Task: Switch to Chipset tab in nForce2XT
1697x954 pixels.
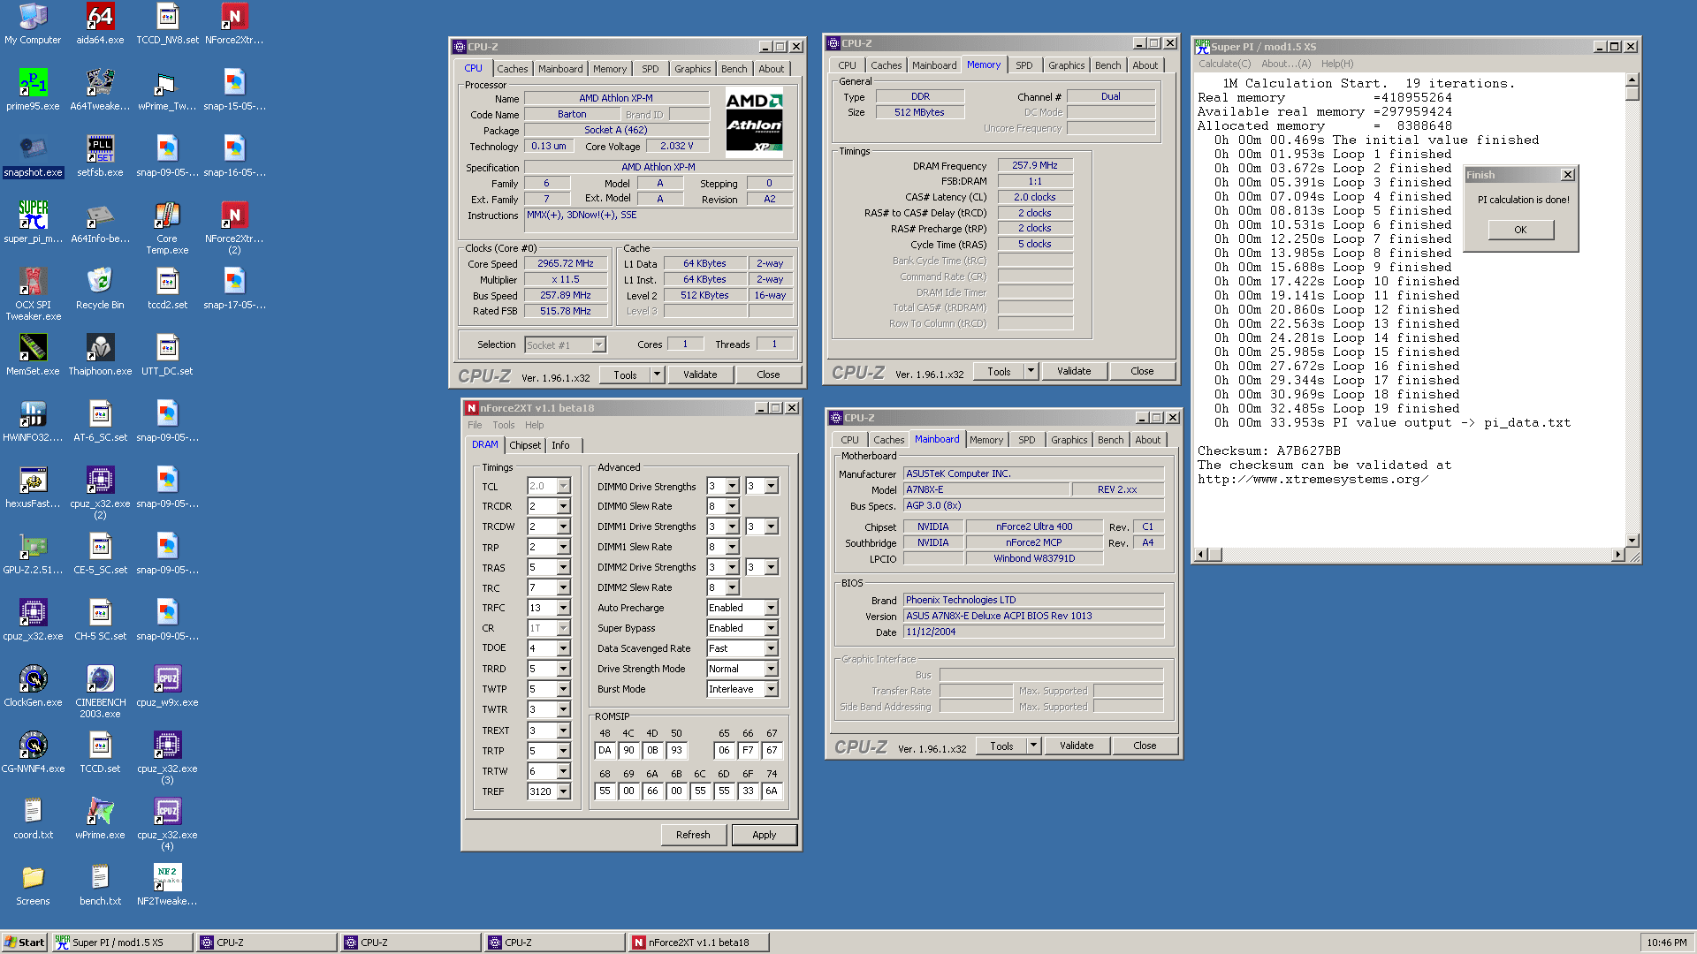Action: [x=525, y=445]
